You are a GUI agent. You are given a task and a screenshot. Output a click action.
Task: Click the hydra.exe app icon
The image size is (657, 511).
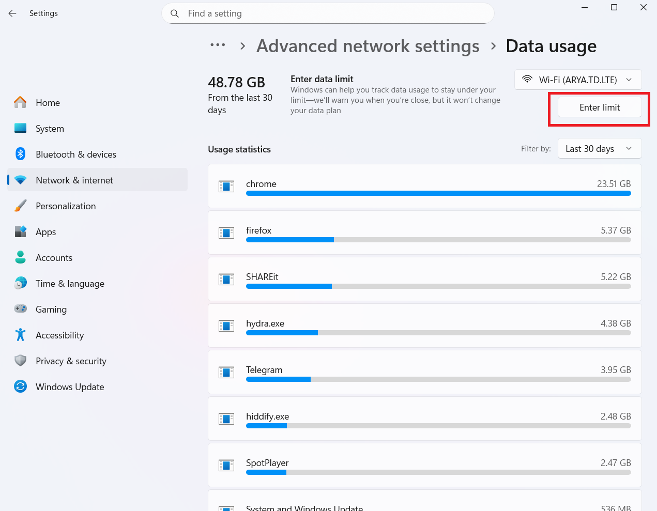click(226, 326)
